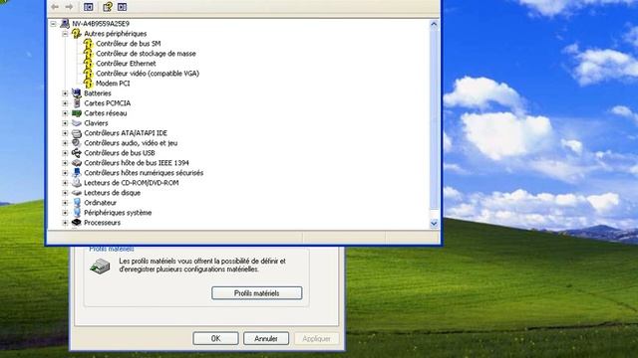Select the Contrôleur de bus SM warning icon
Viewport: 638px width, 358px height.
(x=89, y=44)
